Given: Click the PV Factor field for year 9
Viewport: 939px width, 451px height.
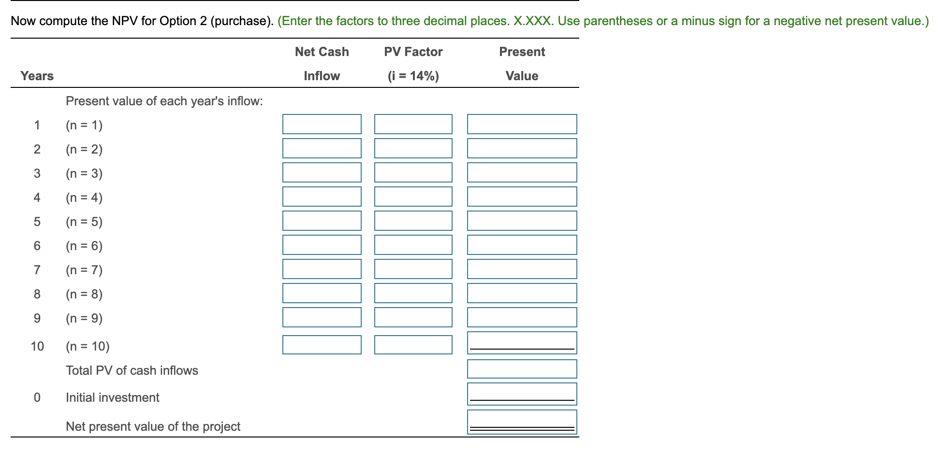Looking at the screenshot, I should click(x=412, y=317).
